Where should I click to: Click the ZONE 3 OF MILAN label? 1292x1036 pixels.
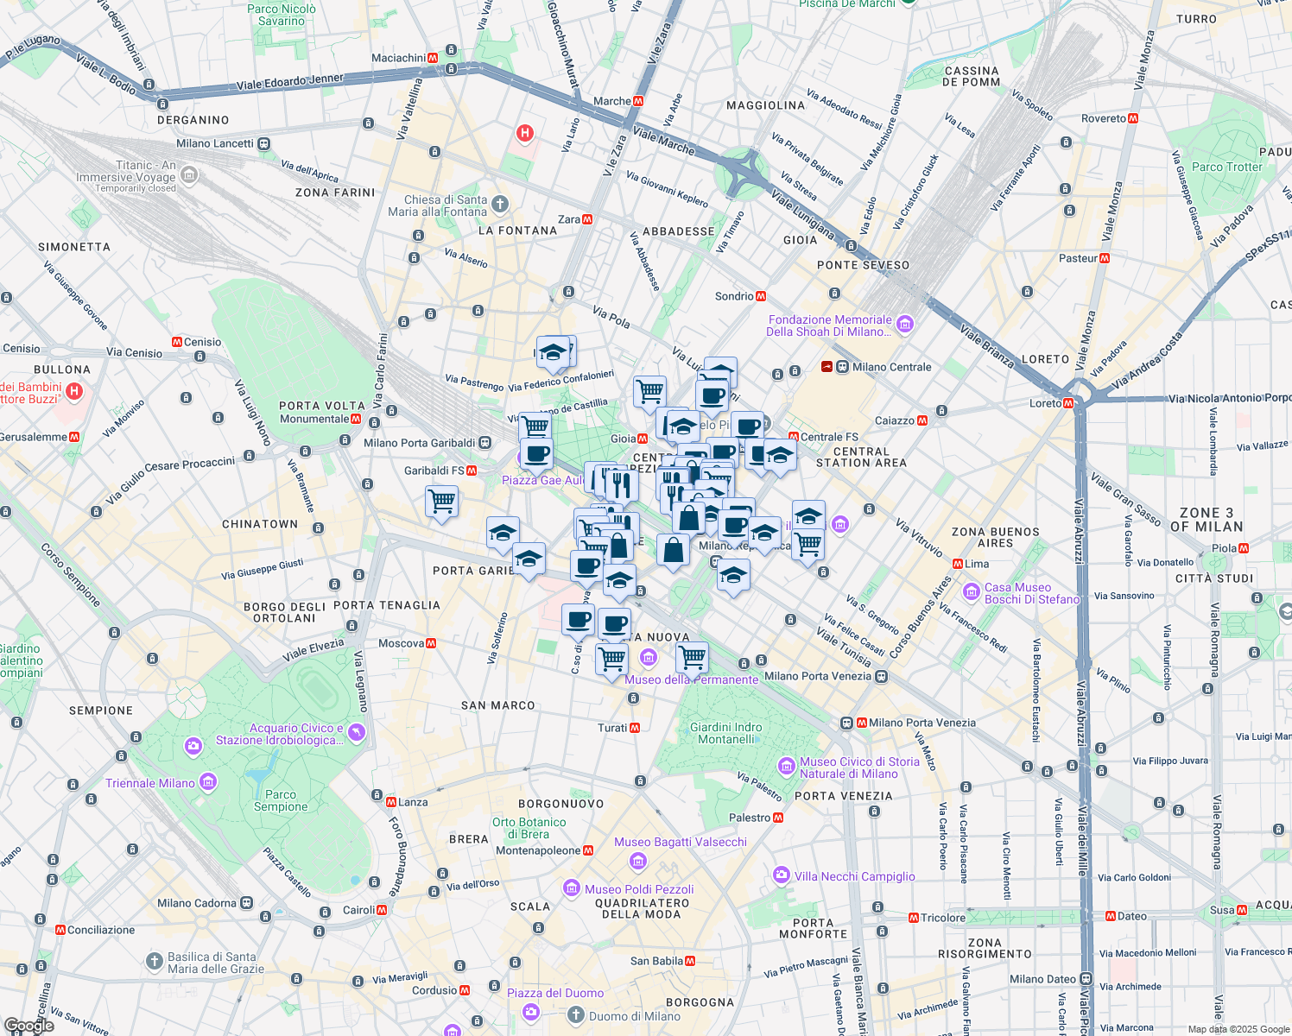[1206, 520]
